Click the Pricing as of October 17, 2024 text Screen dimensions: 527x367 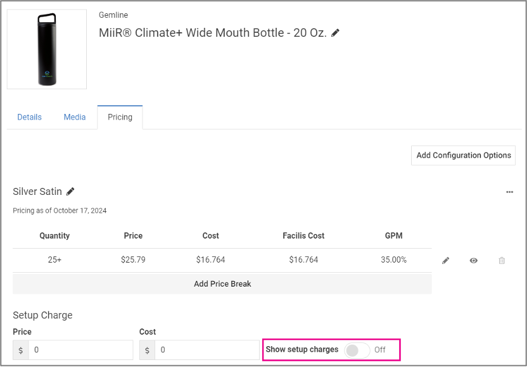[60, 211]
